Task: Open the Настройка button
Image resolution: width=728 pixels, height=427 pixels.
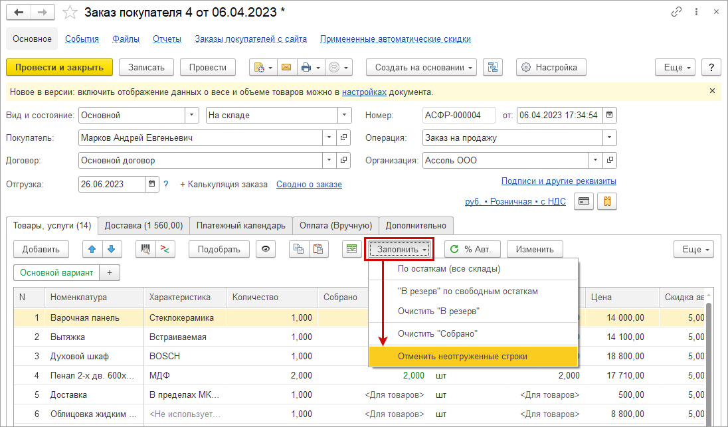Action: tap(551, 67)
